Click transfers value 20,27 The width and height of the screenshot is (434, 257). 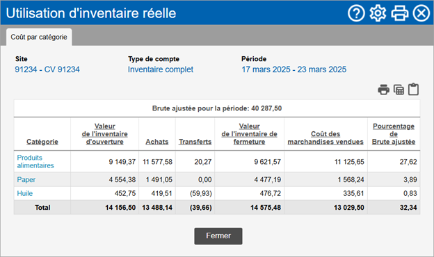coord(203,162)
